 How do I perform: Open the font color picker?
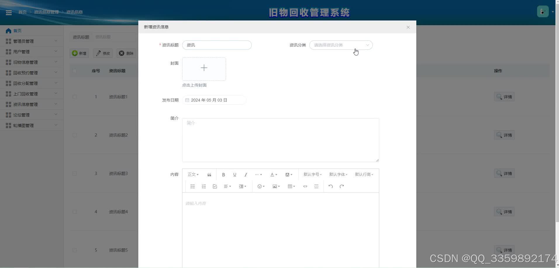click(x=274, y=175)
